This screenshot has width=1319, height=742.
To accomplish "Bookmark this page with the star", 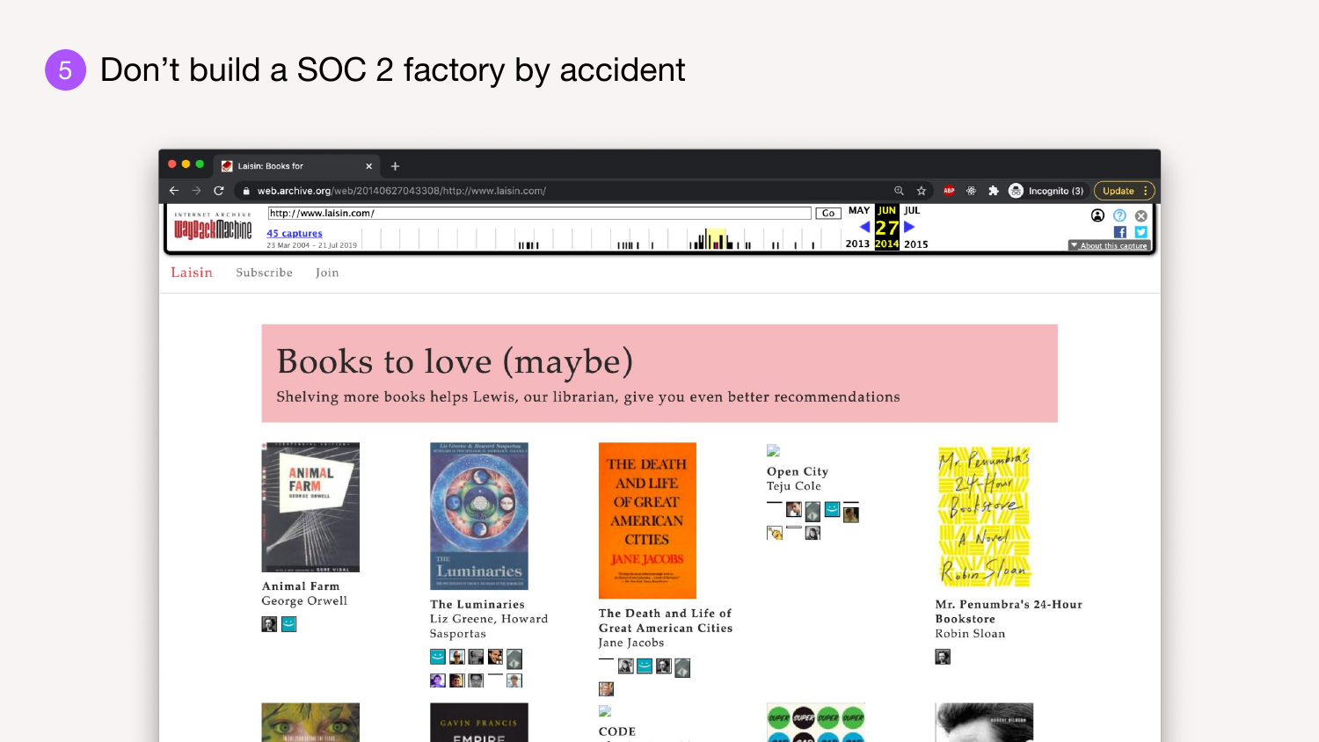I will (x=922, y=191).
